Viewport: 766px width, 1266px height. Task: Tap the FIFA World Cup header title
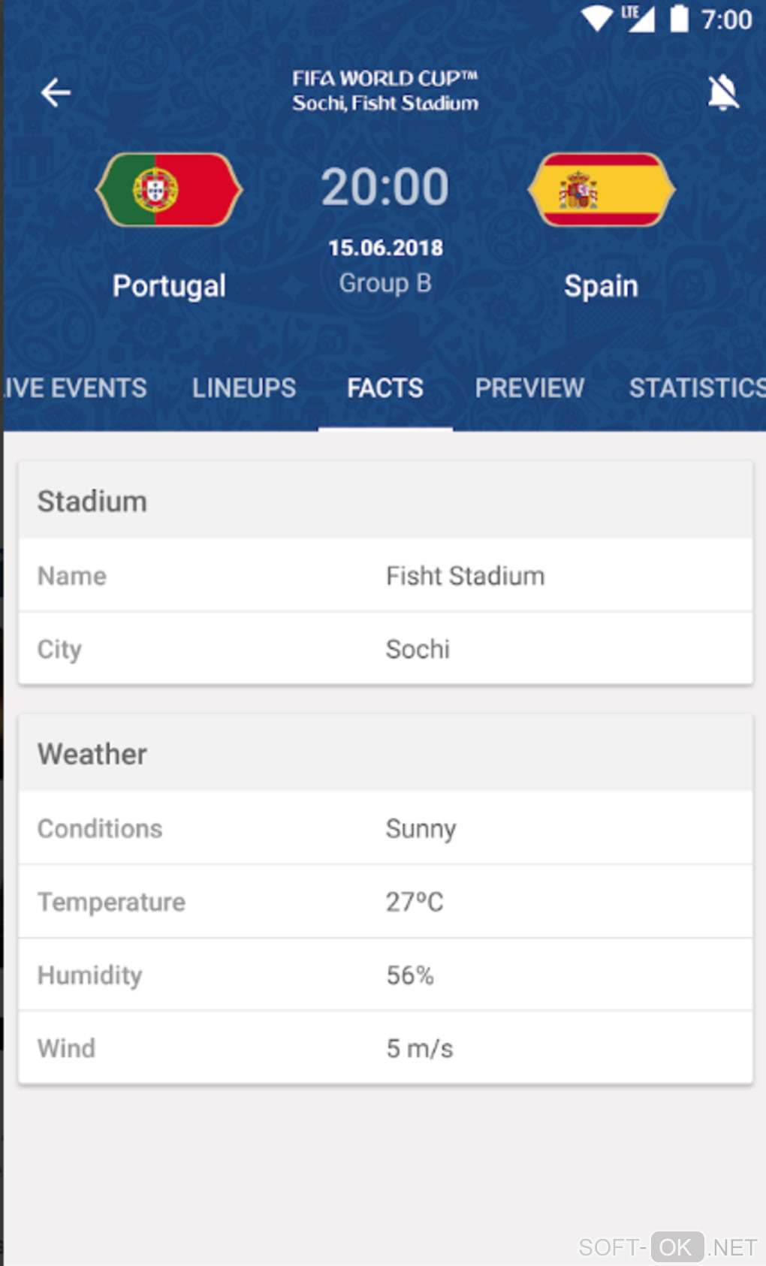[385, 79]
